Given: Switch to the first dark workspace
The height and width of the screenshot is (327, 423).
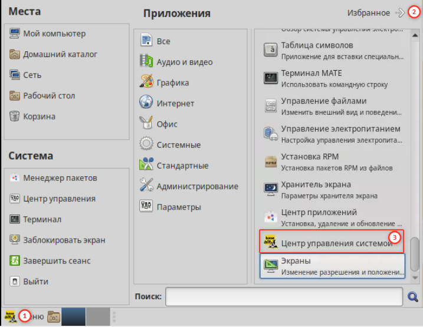Looking at the screenshot, I should [73, 317].
